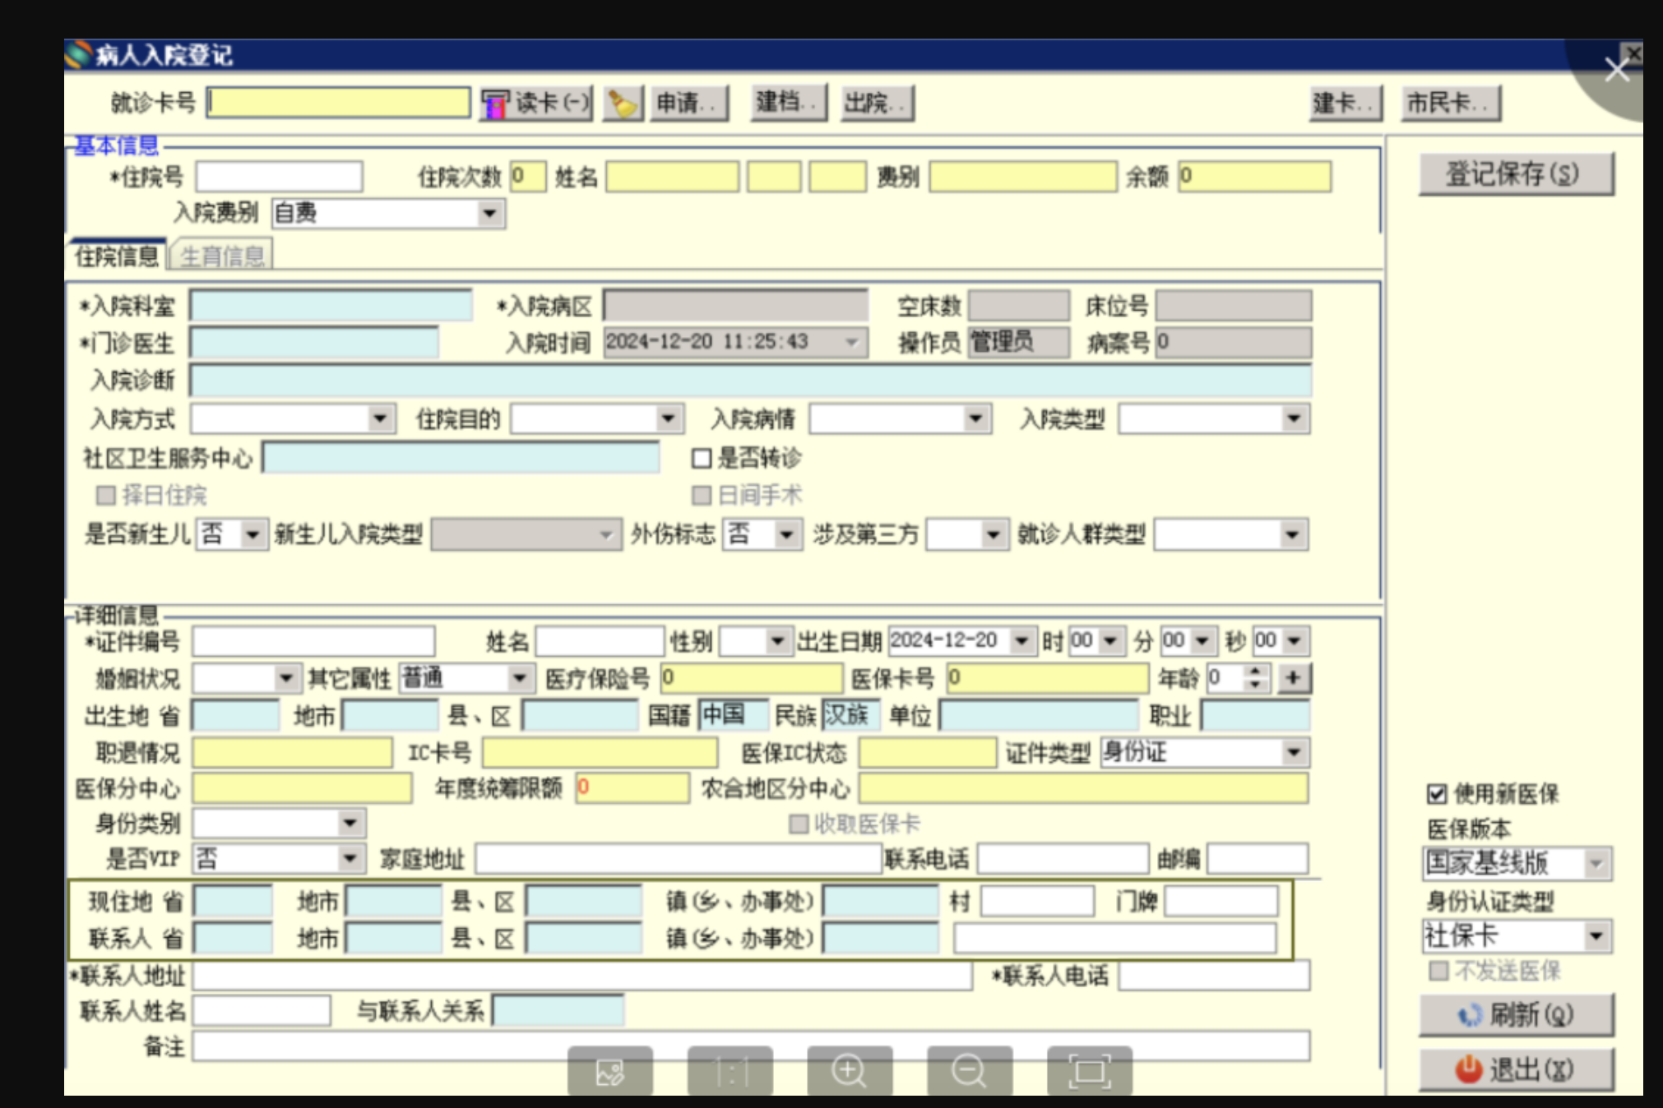Expand the 入院方式 dropdown
Viewport: 1663px width, 1108px height.
379,419
